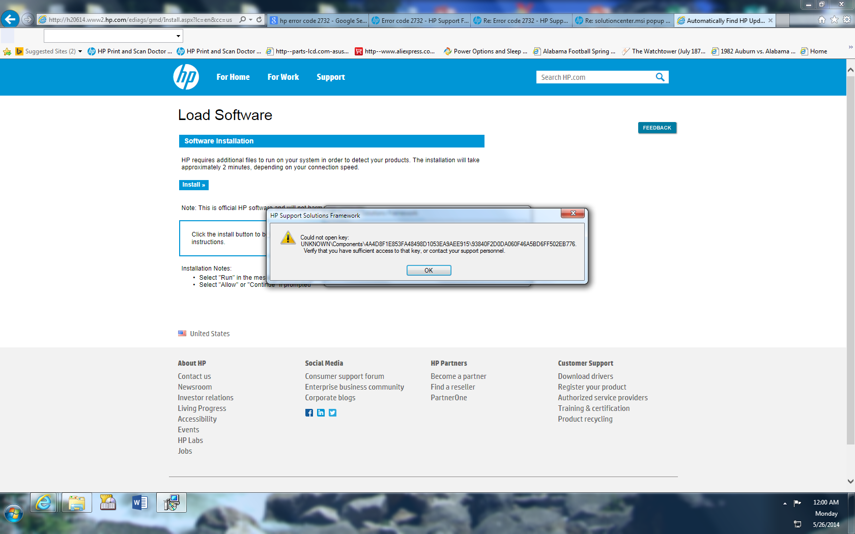Click the browser URL address field
Screen dimensions: 855x534
tap(140, 20)
